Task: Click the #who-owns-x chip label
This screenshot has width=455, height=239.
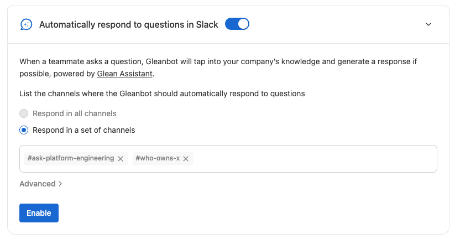Action: [158, 159]
